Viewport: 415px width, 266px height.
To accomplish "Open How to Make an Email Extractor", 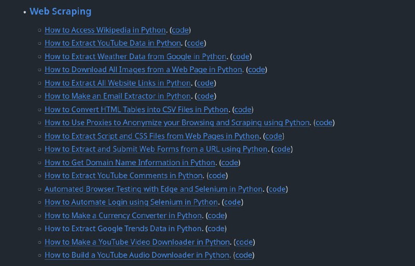I will pyautogui.click(x=118, y=96).
